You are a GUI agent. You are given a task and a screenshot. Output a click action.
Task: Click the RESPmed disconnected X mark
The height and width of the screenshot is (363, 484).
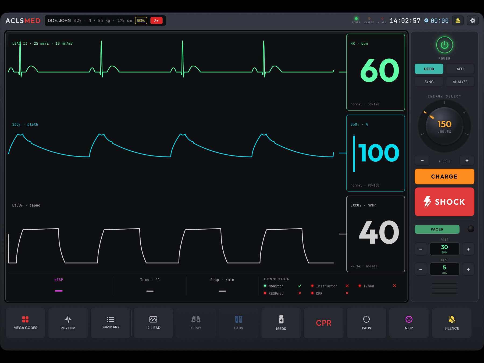[300, 293]
